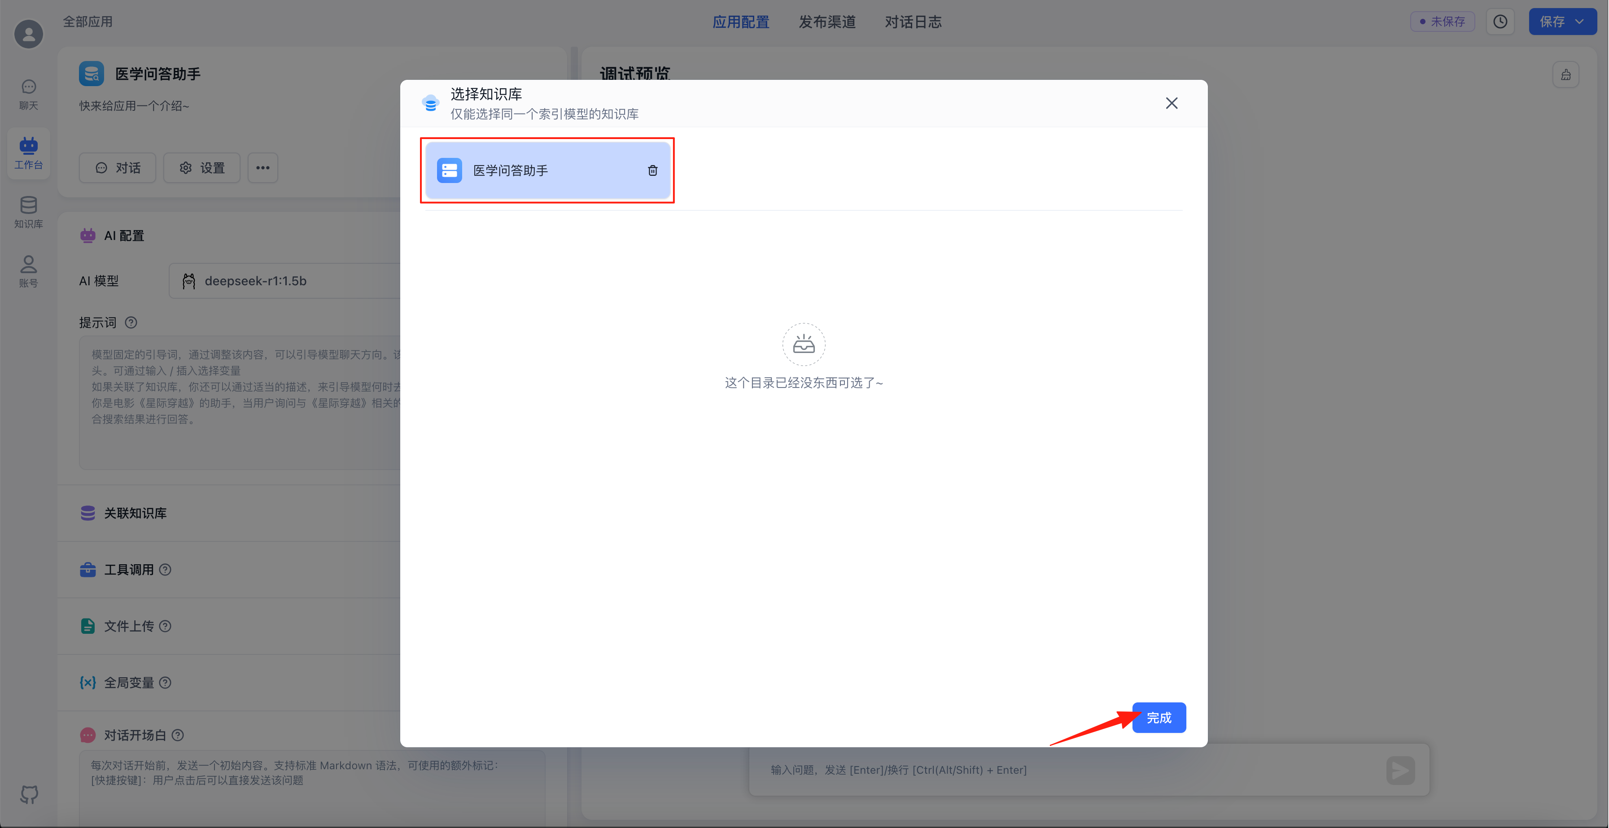Open the history clock icon

tap(1500, 22)
